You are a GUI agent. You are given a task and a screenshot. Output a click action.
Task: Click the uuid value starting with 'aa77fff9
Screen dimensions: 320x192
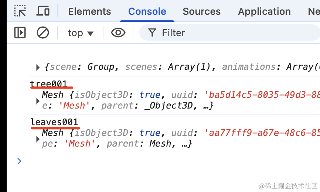pos(262,133)
